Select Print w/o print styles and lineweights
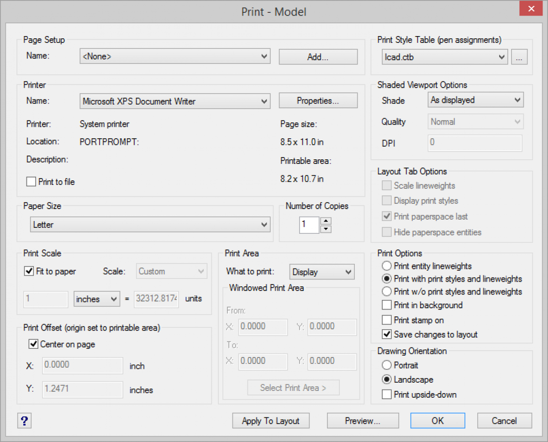This screenshot has width=548, height=442. 386,291
